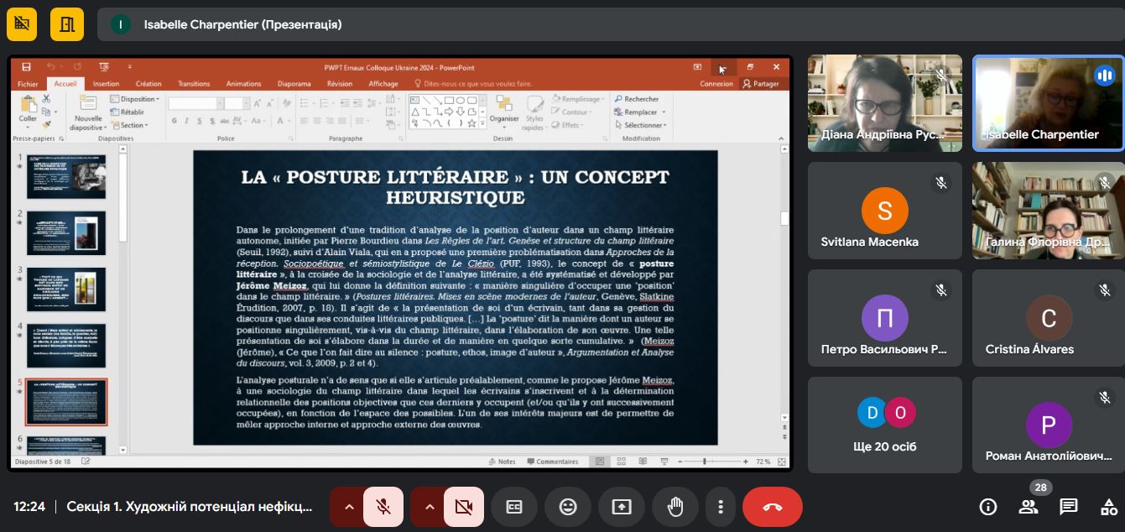Screen dimensions: 1125x532
Task: Open the Animations ribbon tab
Action: click(243, 84)
